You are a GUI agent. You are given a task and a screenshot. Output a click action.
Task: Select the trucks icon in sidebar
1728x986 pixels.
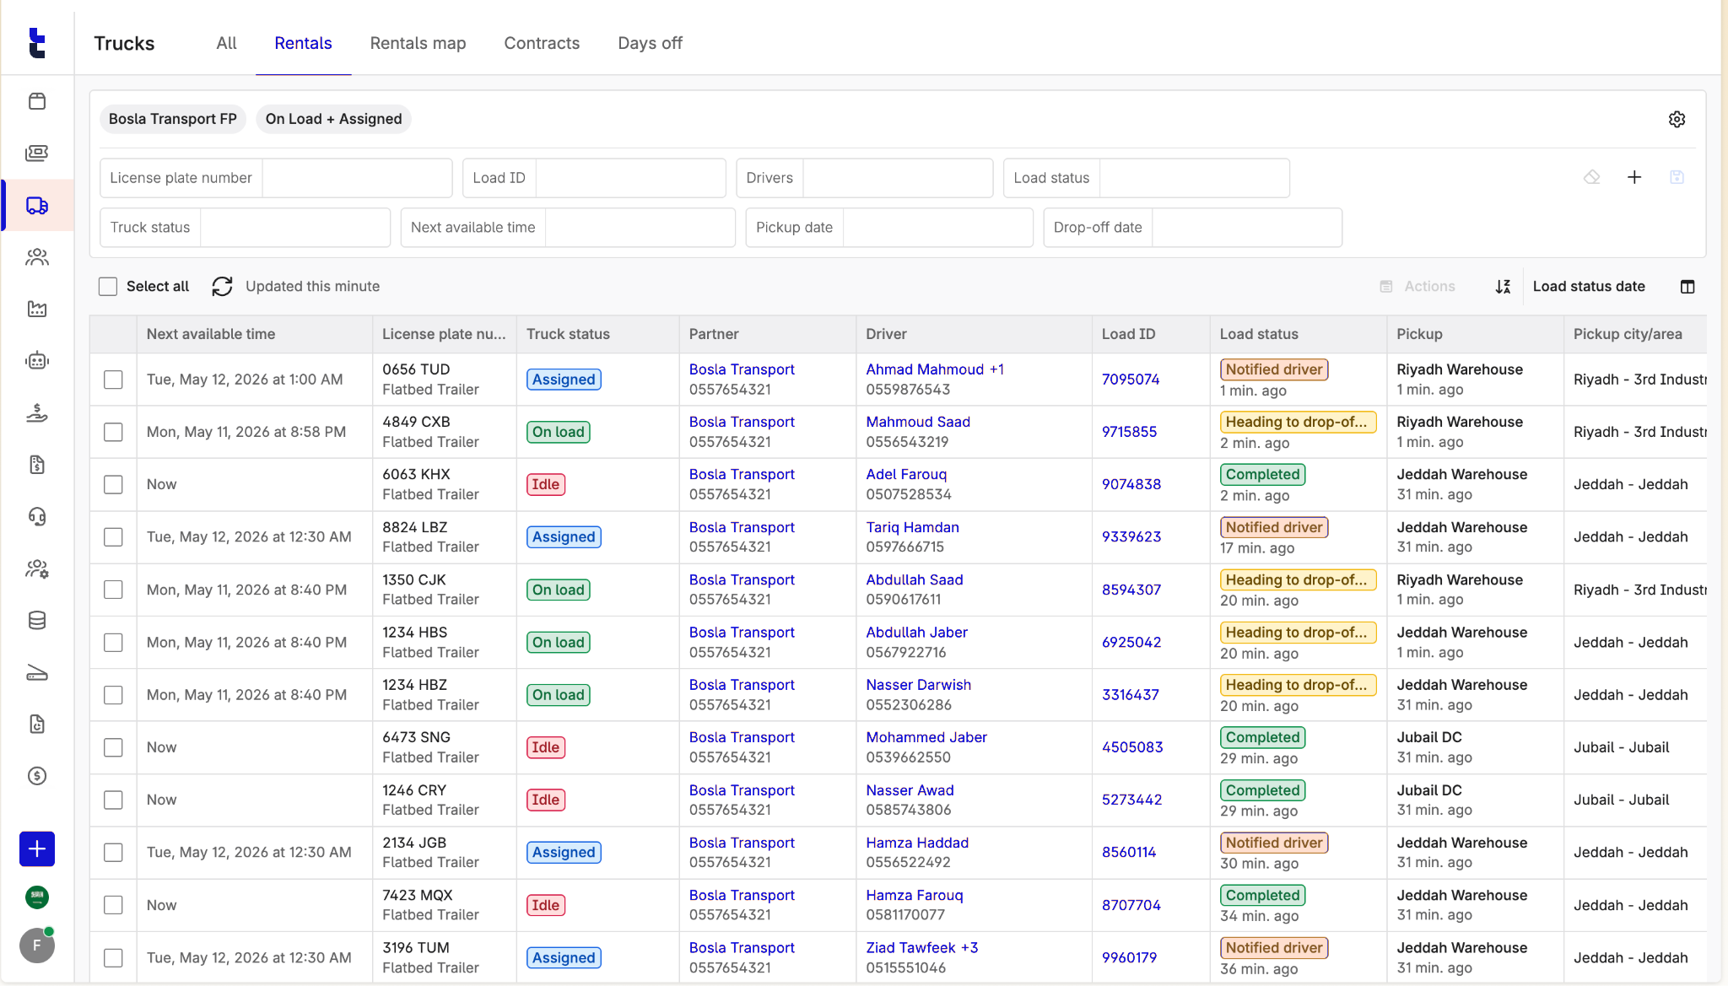point(37,205)
